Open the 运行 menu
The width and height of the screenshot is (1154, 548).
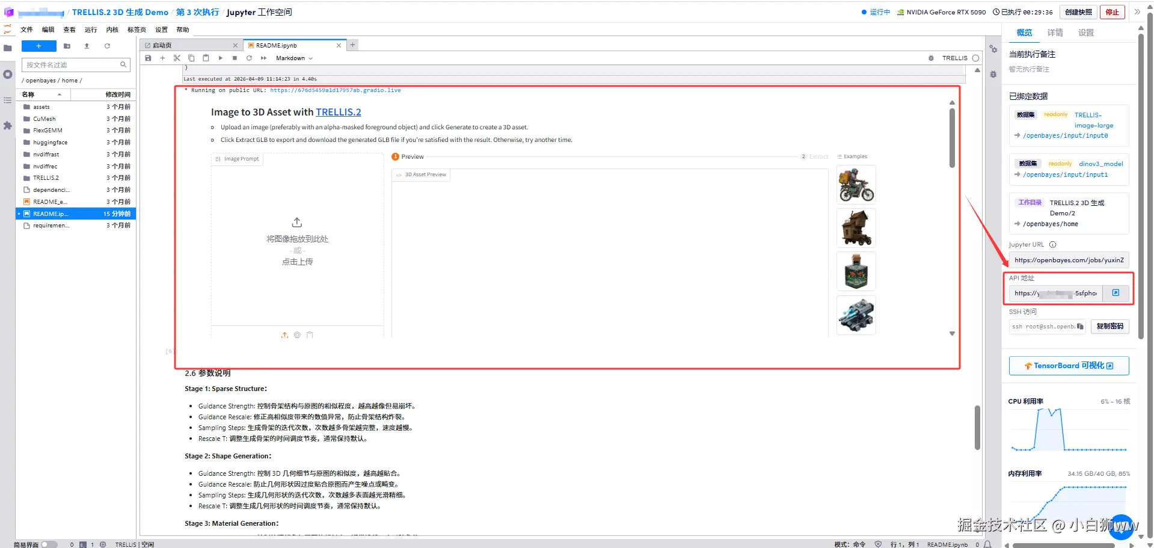coord(91,29)
